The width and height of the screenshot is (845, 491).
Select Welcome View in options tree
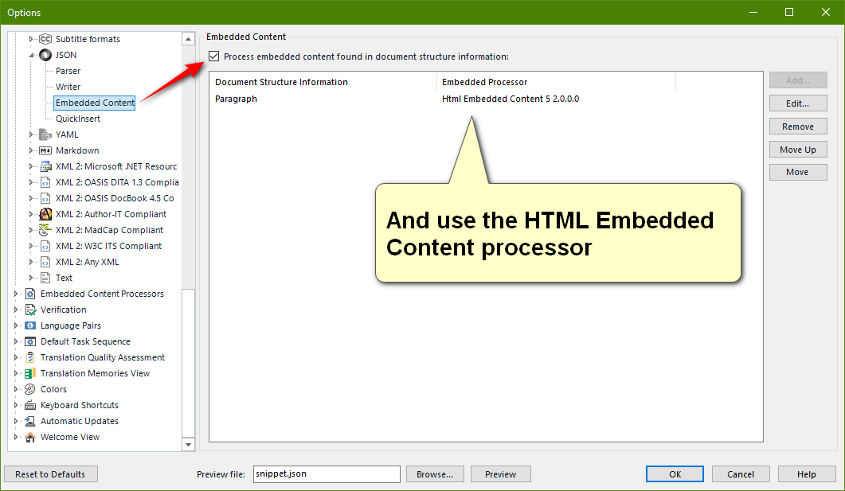pyautogui.click(x=70, y=437)
